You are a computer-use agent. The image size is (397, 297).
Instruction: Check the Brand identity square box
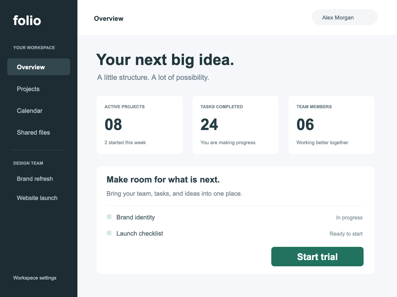(x=109, y=217)
